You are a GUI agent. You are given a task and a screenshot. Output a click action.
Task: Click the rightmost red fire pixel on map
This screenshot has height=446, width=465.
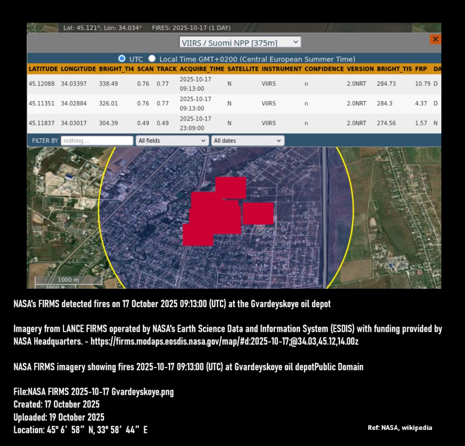click(258, 213)
